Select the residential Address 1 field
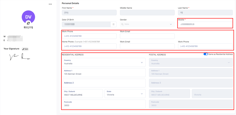236x115 pixels. 104,73
